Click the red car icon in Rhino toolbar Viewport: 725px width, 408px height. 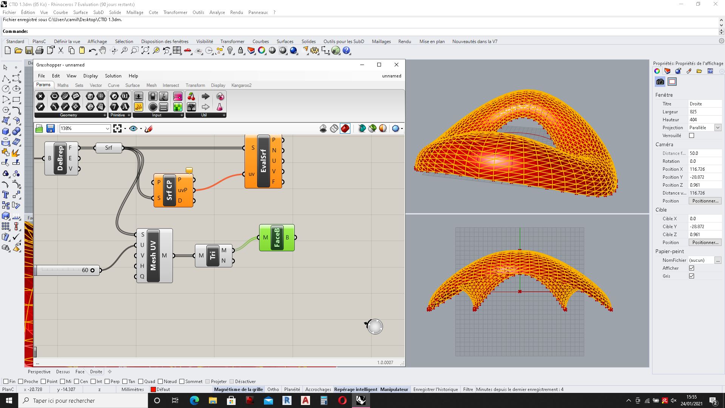(188, 50)
